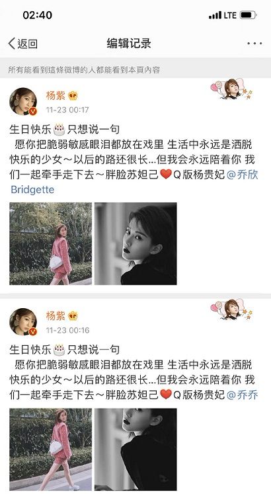Tap 杨紫's avatar in second post
Viewport: 271px width, 494px height.
click(23, 321)
